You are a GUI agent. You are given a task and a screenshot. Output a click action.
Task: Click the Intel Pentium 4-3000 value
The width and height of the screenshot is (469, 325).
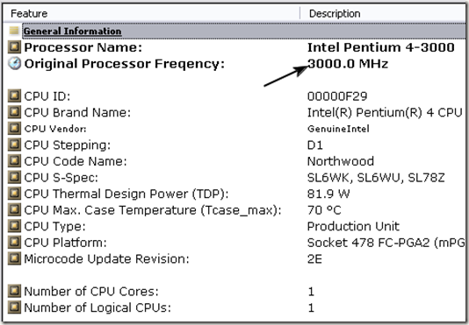tap(381, 47)
